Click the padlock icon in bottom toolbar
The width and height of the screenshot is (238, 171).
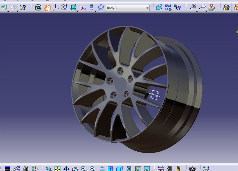pos(26,168)
